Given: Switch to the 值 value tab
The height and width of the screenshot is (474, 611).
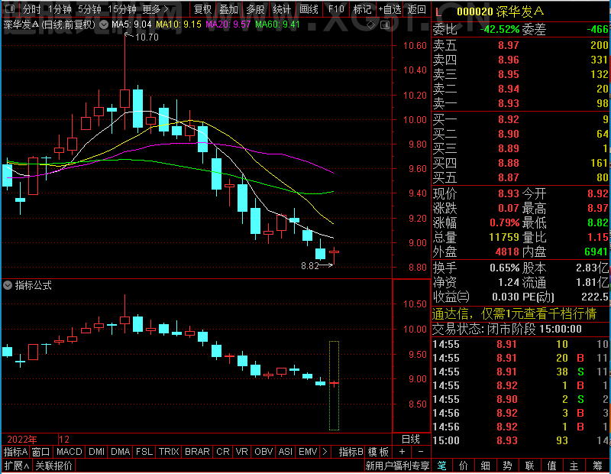Looking at the screenshot, I should [551, 466].
